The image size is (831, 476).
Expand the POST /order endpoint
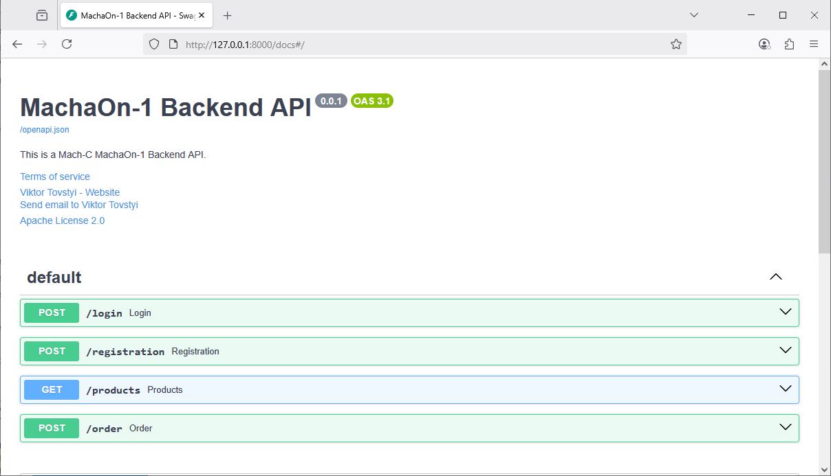coord(785,428)
